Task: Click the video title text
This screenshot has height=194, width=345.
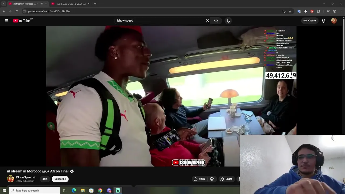Action: point(38,171)
